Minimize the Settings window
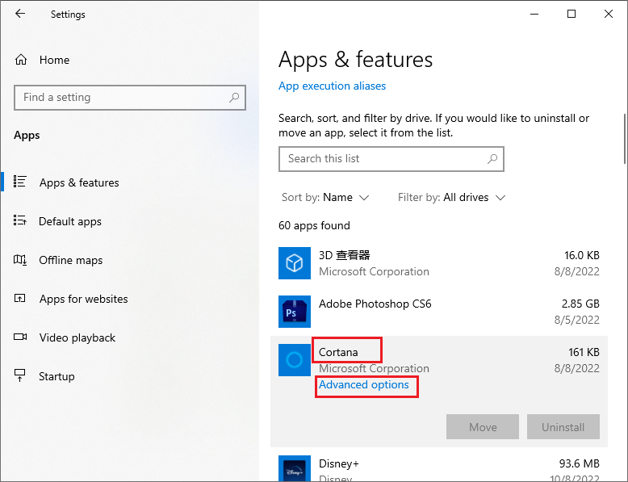 pyautogui.click(x=534, y=14)
